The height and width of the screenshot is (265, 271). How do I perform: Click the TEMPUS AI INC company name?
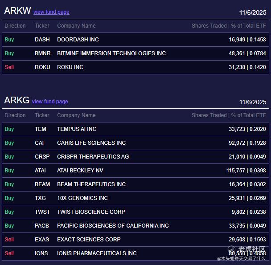tap(77, 129)
